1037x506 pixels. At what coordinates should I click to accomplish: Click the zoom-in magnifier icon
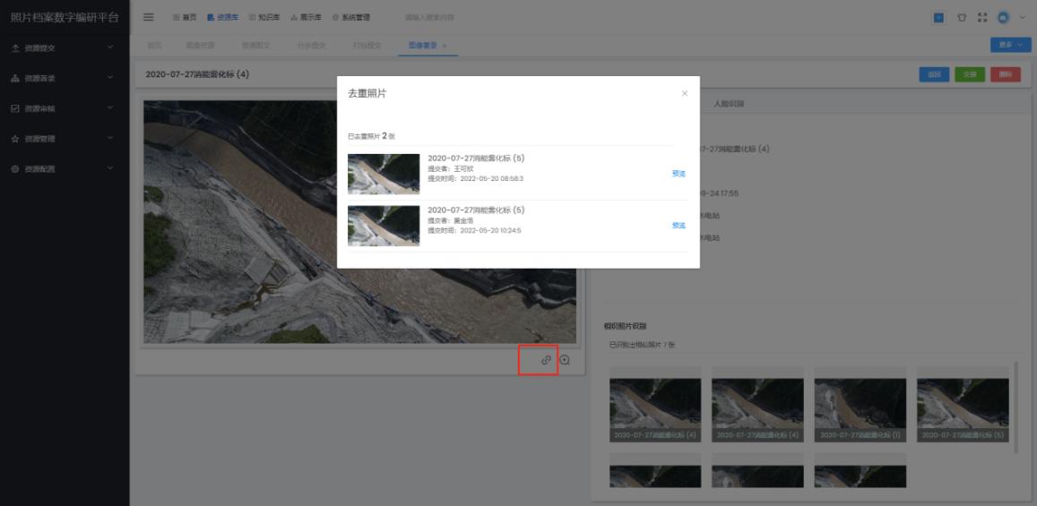tap(565, 360)
